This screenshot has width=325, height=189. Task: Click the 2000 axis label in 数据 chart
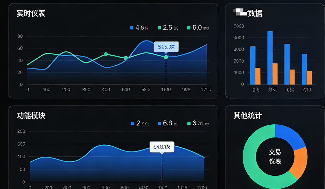(239, 61)
